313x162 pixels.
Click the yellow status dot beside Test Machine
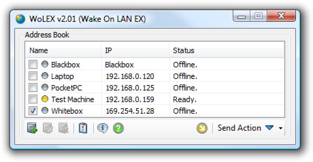point(45,99)
